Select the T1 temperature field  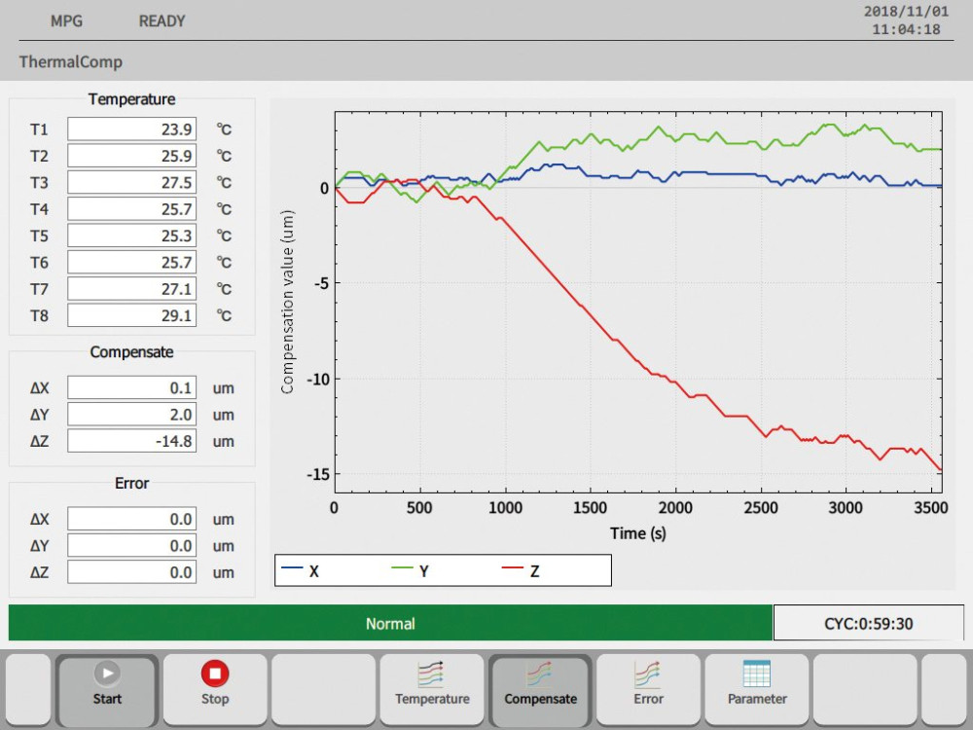132,129
